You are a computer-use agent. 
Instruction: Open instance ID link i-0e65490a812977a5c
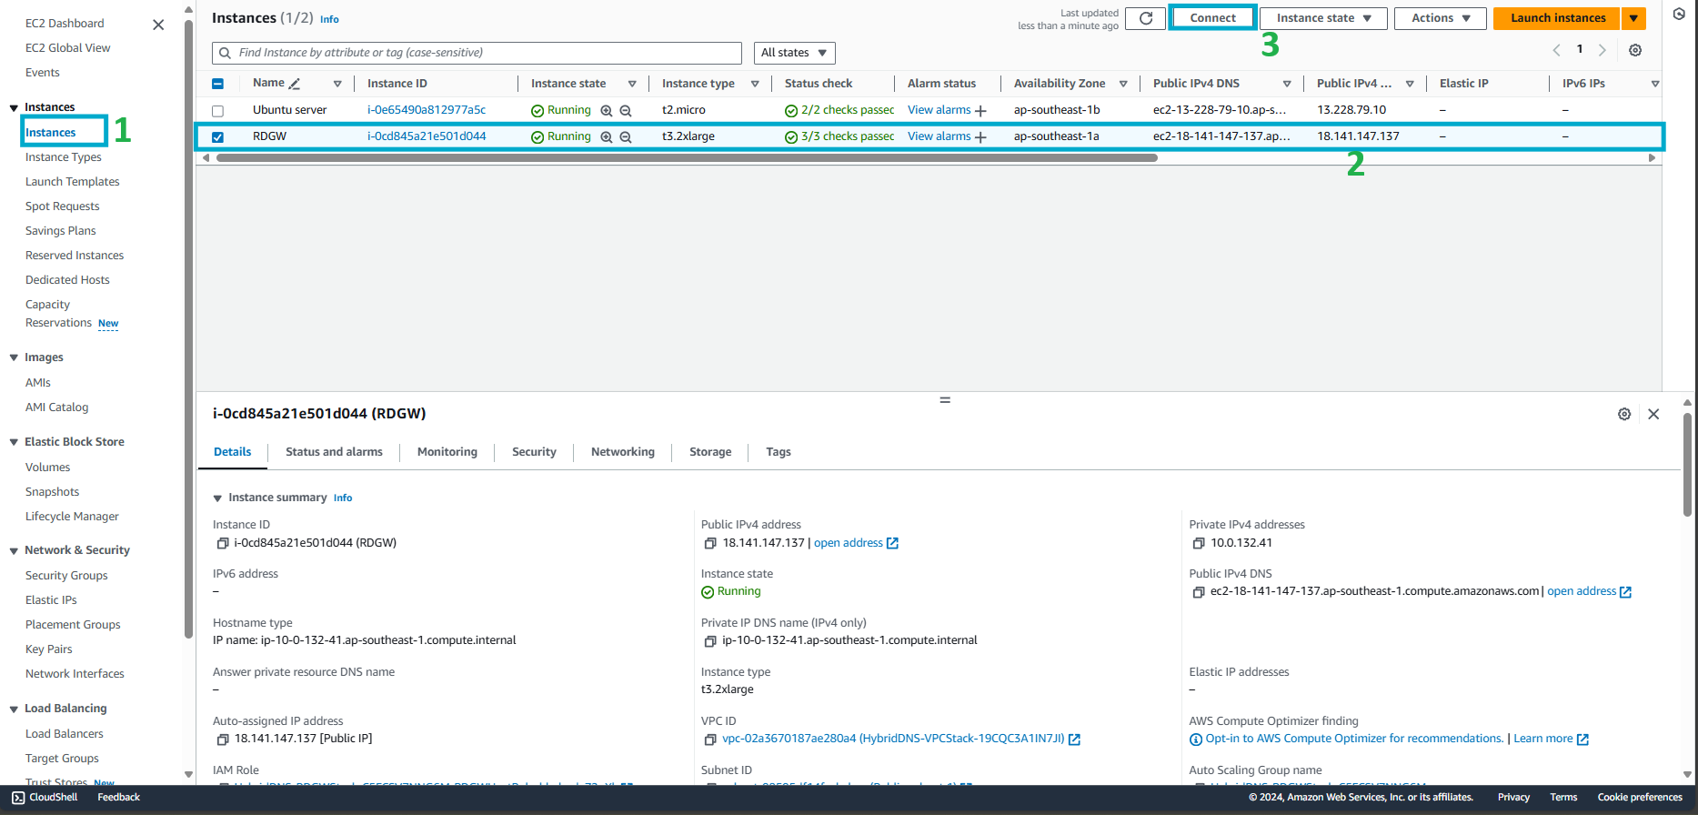(x=427, y=110)
